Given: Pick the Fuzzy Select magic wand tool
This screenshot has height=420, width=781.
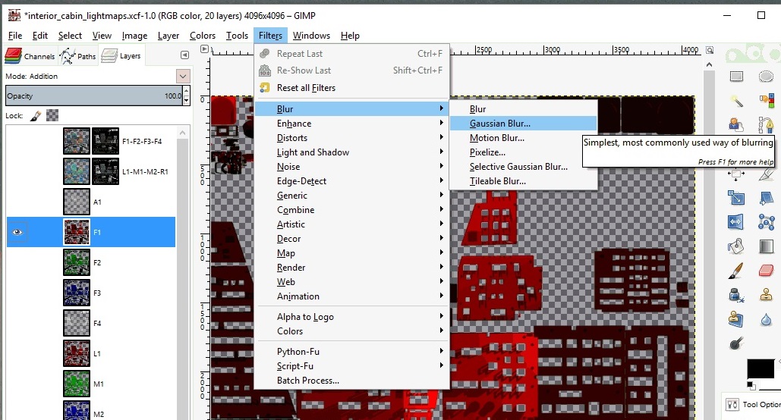Looking at the screenshot, I should (736, 101).
